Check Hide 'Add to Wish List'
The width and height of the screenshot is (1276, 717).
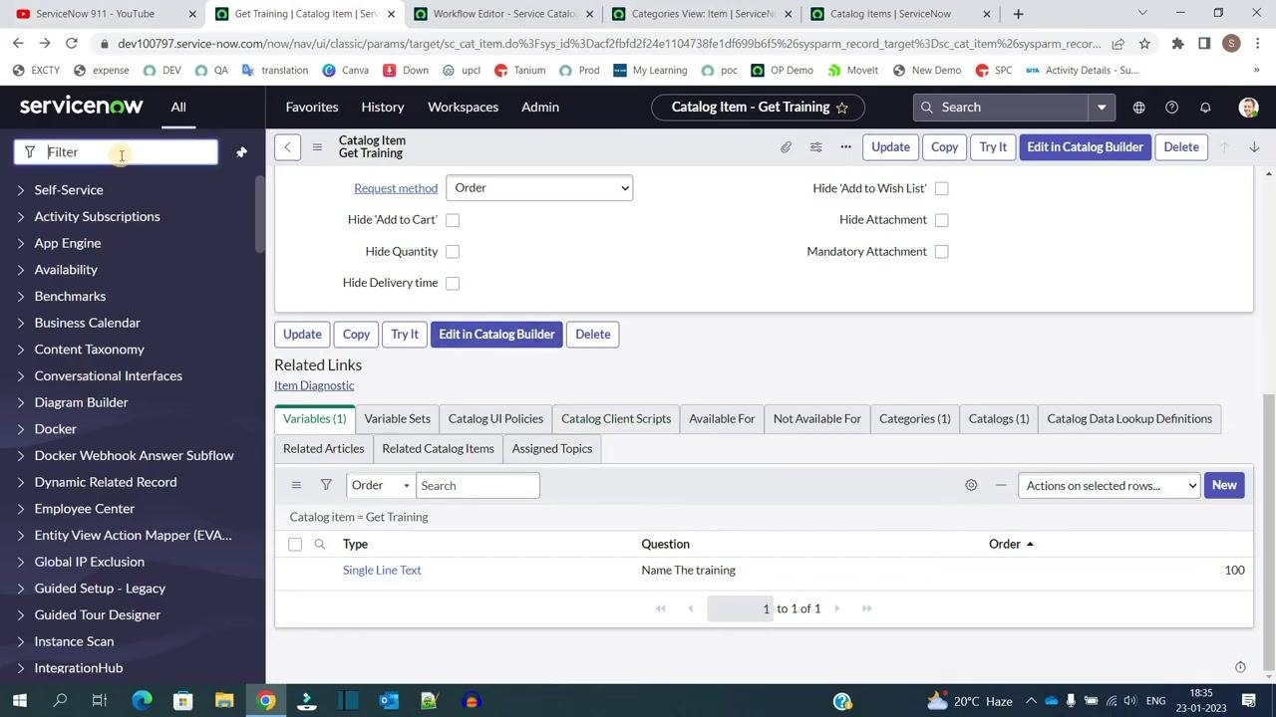[941, 188]
